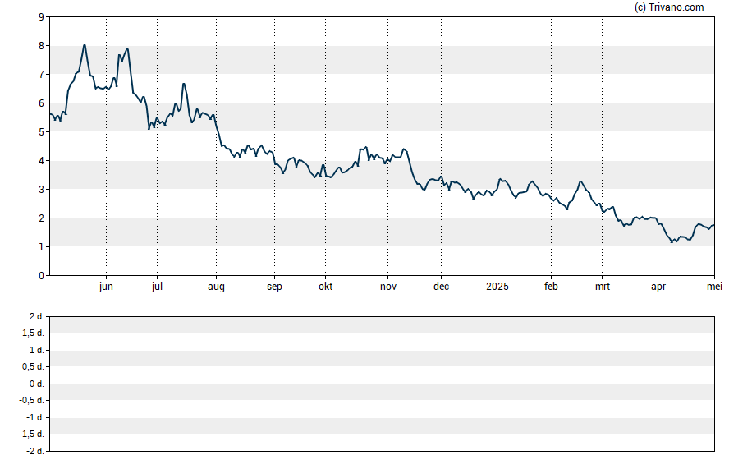729x464 pixels.
Task: Click the dec month label on the x-axis
Action: coord(441,287)
